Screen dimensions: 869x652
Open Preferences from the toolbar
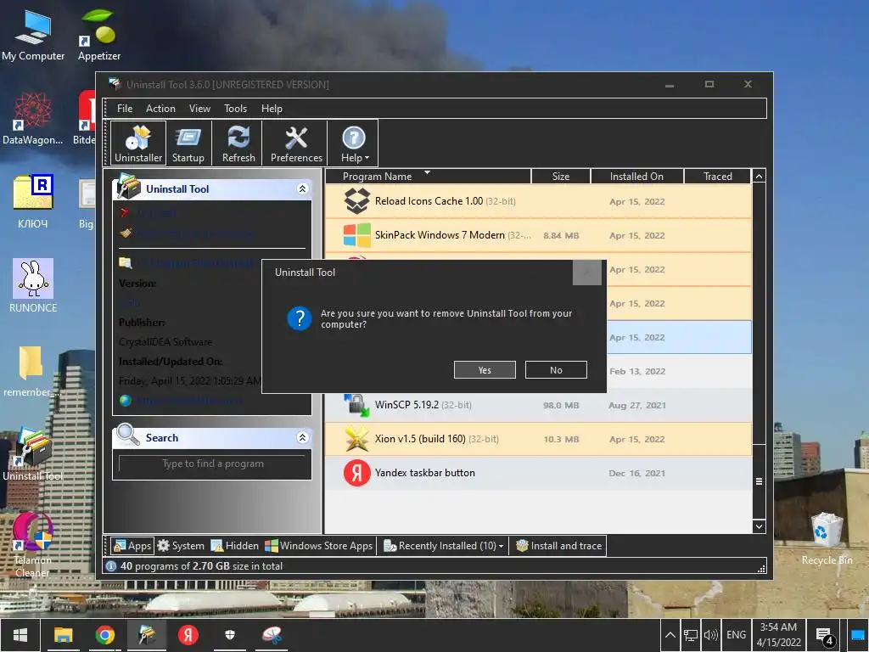(x=296, y=143)
